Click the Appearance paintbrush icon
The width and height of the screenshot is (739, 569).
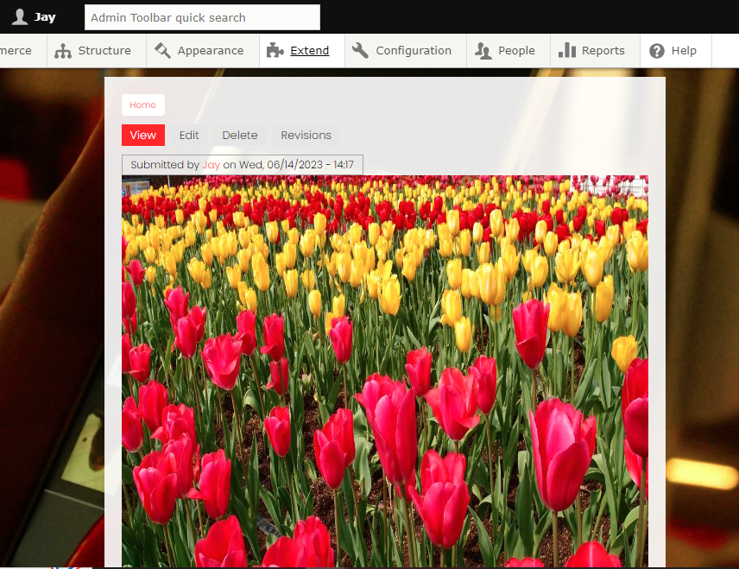pos(162,50)
